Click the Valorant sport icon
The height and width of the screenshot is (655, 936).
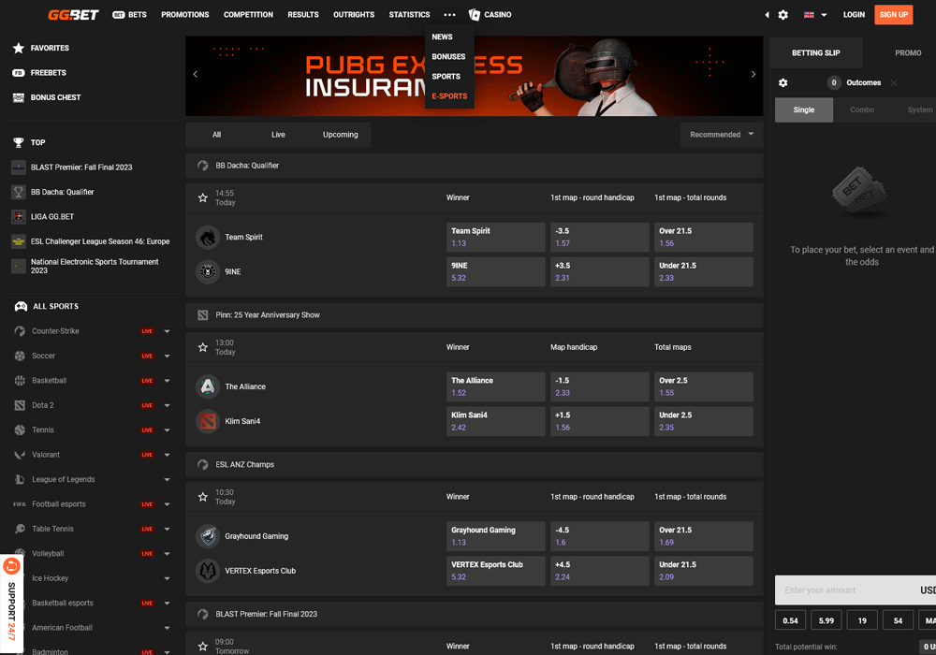point(20,455)
